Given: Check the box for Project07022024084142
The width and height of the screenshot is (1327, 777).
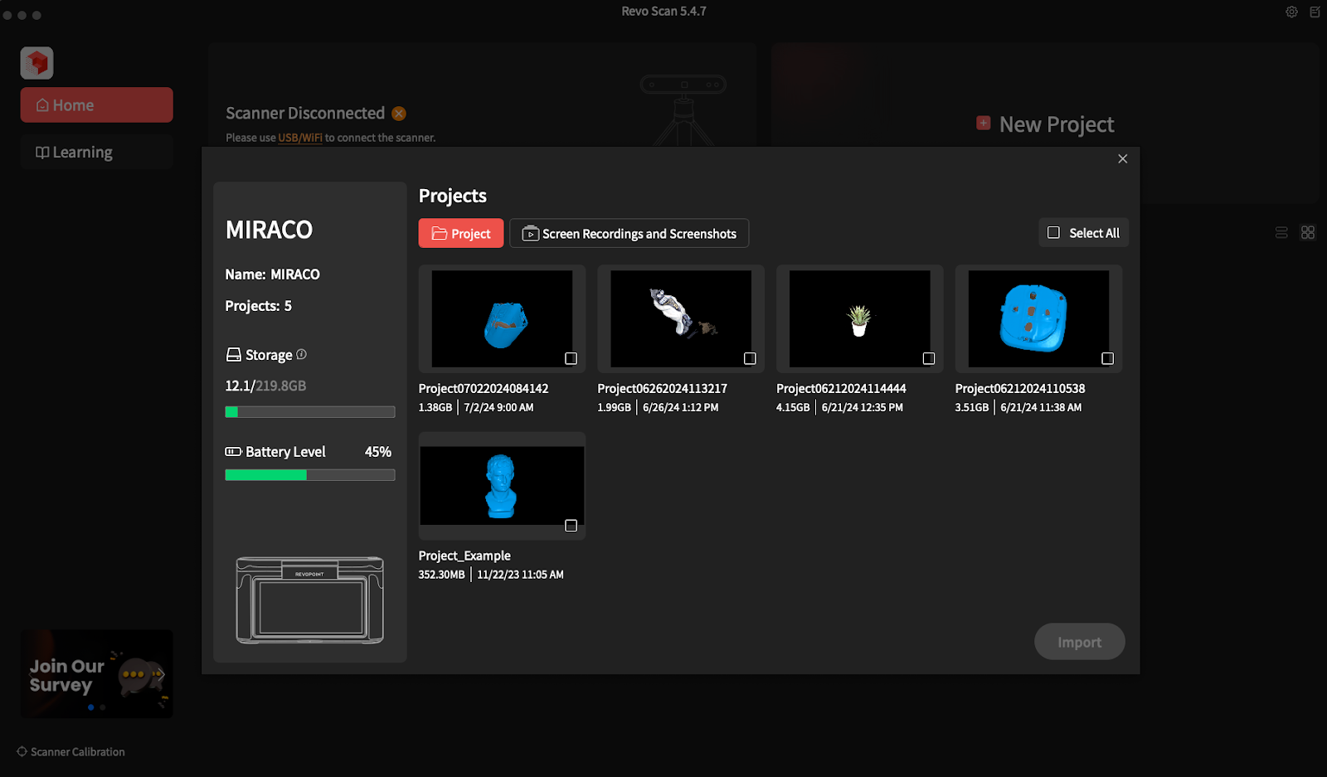Looking at the screenshot, I should (x=571, y=358).
